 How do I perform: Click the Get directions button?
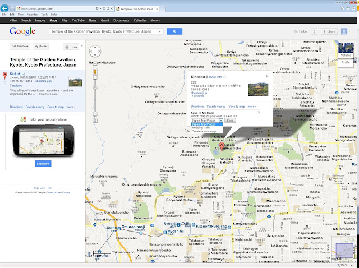tap(20, 47)
